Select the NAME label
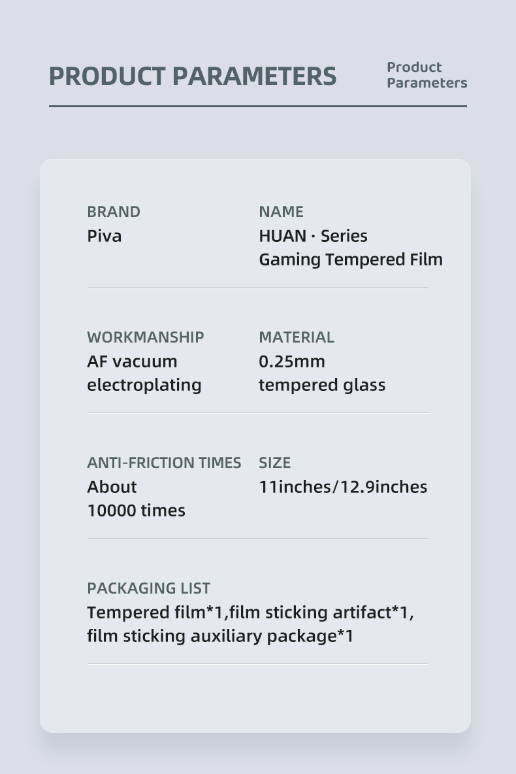This screenshot has width=516, height=774. tap(281, 212)
